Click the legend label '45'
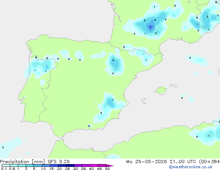The height and width of the screenshot is (170, 220). [x=100, y=169]
